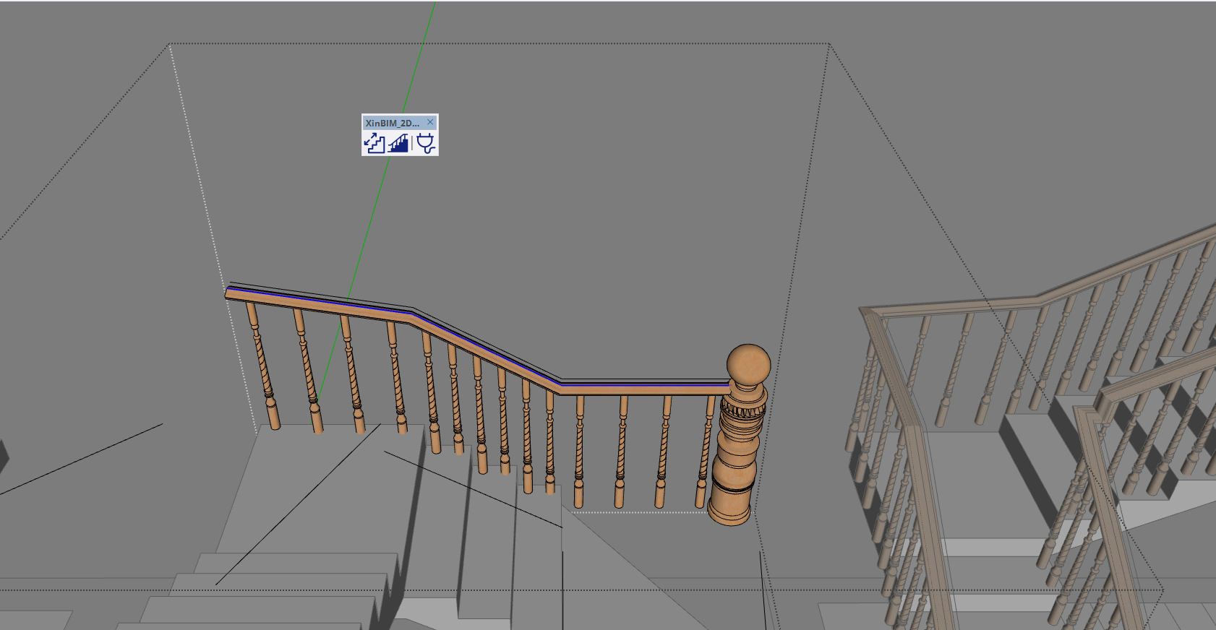
Task: Select the round ball atop the newel post
Action: (748, 365)
